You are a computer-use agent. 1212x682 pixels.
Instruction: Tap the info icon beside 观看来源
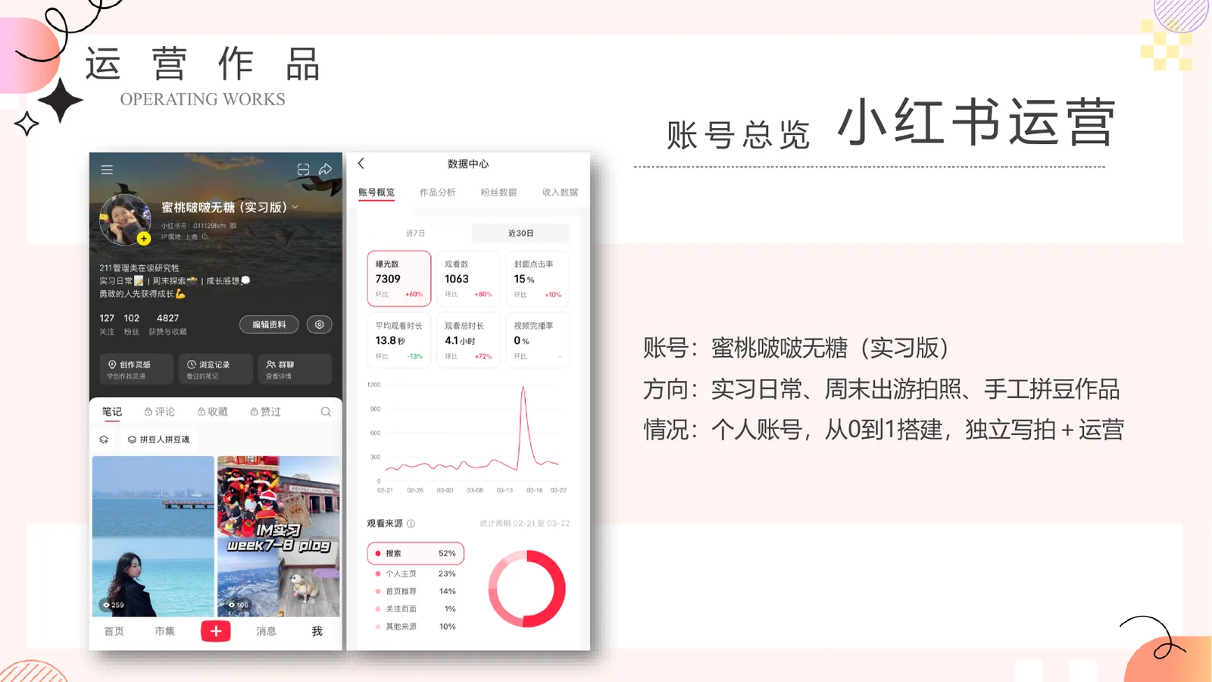pos(411,524)
